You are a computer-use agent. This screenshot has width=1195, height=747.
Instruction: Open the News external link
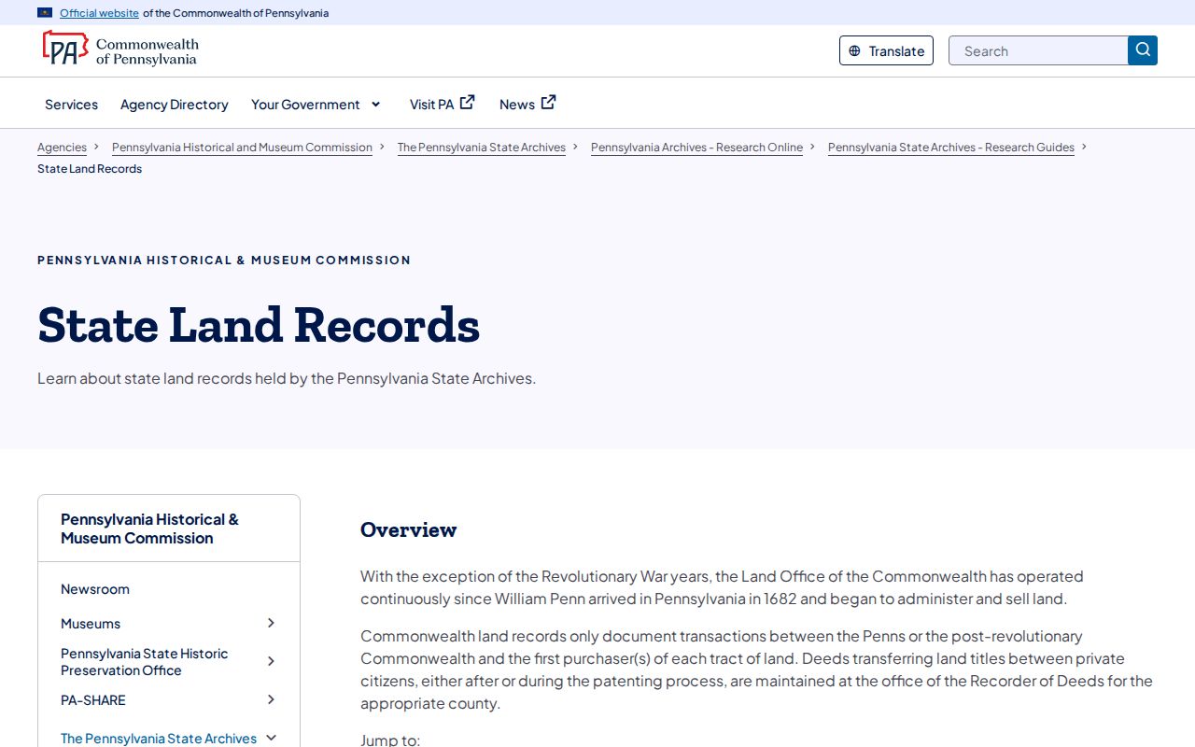point(527,104)
